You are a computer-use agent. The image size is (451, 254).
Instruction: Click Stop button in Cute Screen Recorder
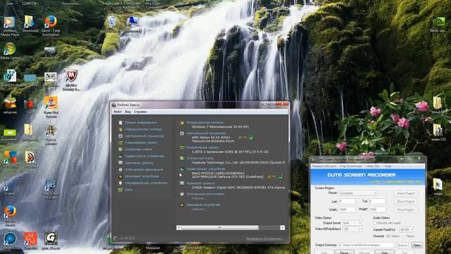pos(385,253)
